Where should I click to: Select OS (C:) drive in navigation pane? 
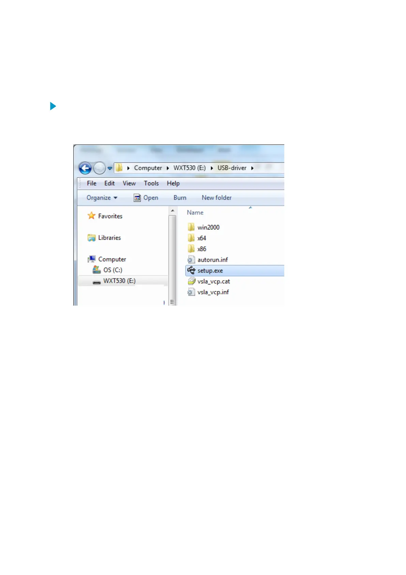[113, 270]
